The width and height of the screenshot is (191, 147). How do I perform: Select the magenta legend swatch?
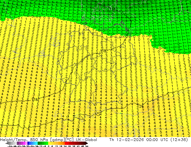tap(24, 143)
